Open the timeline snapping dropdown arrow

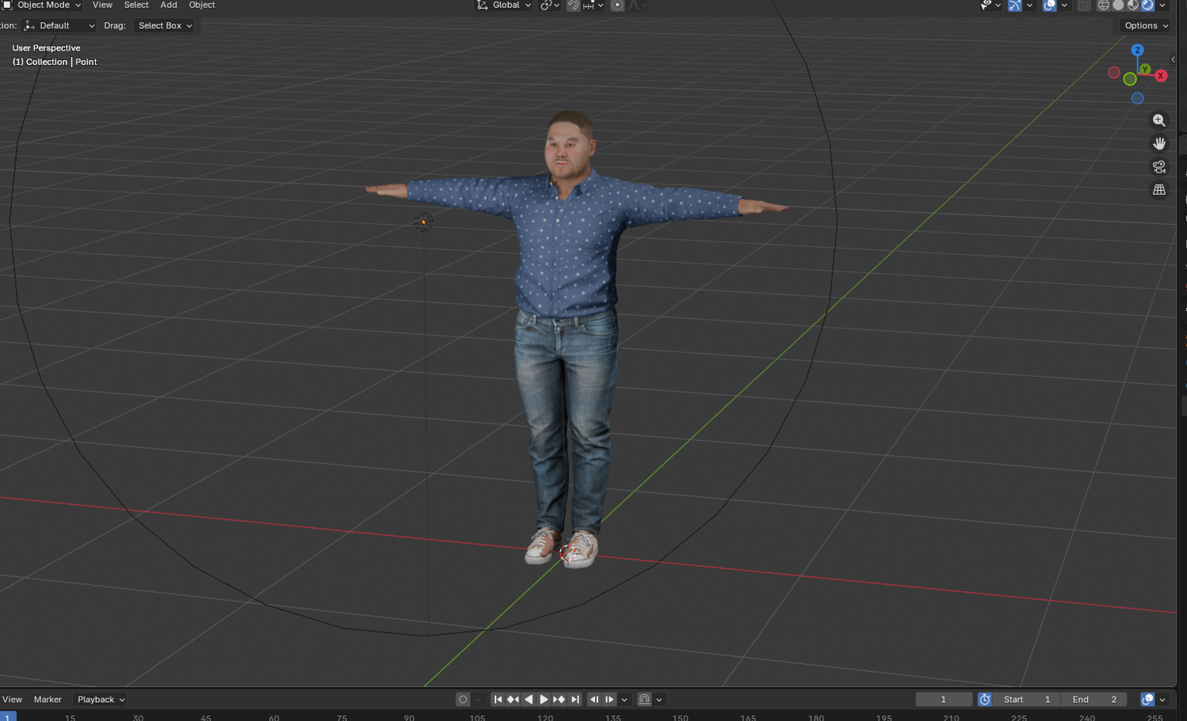659,700
